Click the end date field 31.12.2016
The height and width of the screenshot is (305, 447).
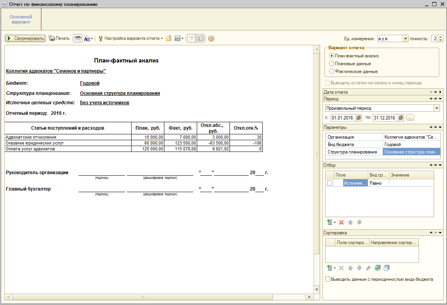(385, 118)
